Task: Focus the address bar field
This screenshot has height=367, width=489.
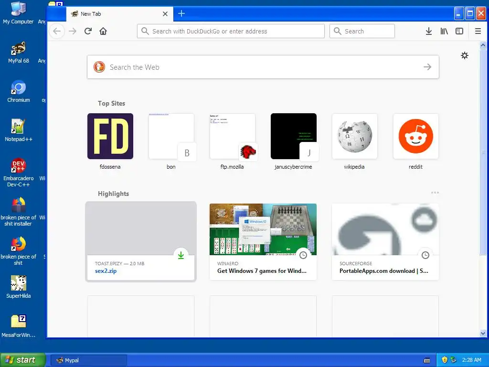Action: click(231, 31)
